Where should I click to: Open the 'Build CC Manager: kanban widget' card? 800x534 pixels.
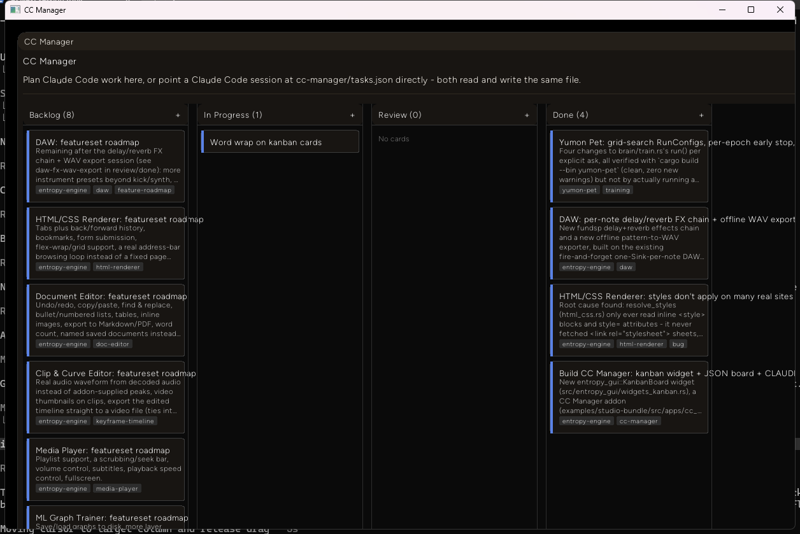click(x=629, y=397)
